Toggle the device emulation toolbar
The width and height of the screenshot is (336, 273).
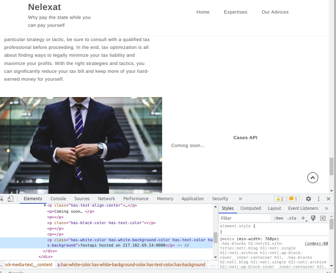coord(10,199)
